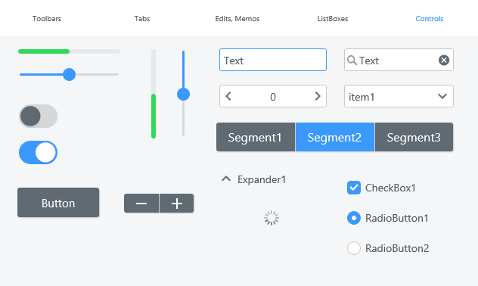Clear the search field with X icon

pyautogui.click(x=444, y=60)
